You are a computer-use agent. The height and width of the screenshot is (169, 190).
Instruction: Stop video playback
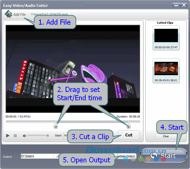[x=15, y=136]
